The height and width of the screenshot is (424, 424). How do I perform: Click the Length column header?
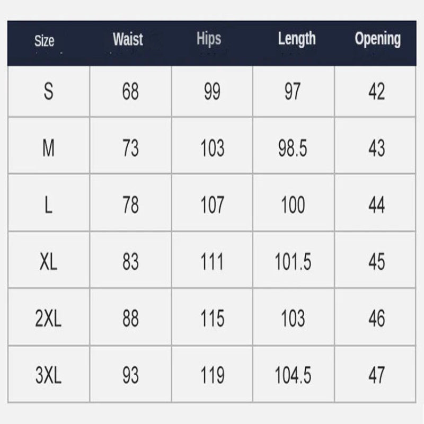296,39
